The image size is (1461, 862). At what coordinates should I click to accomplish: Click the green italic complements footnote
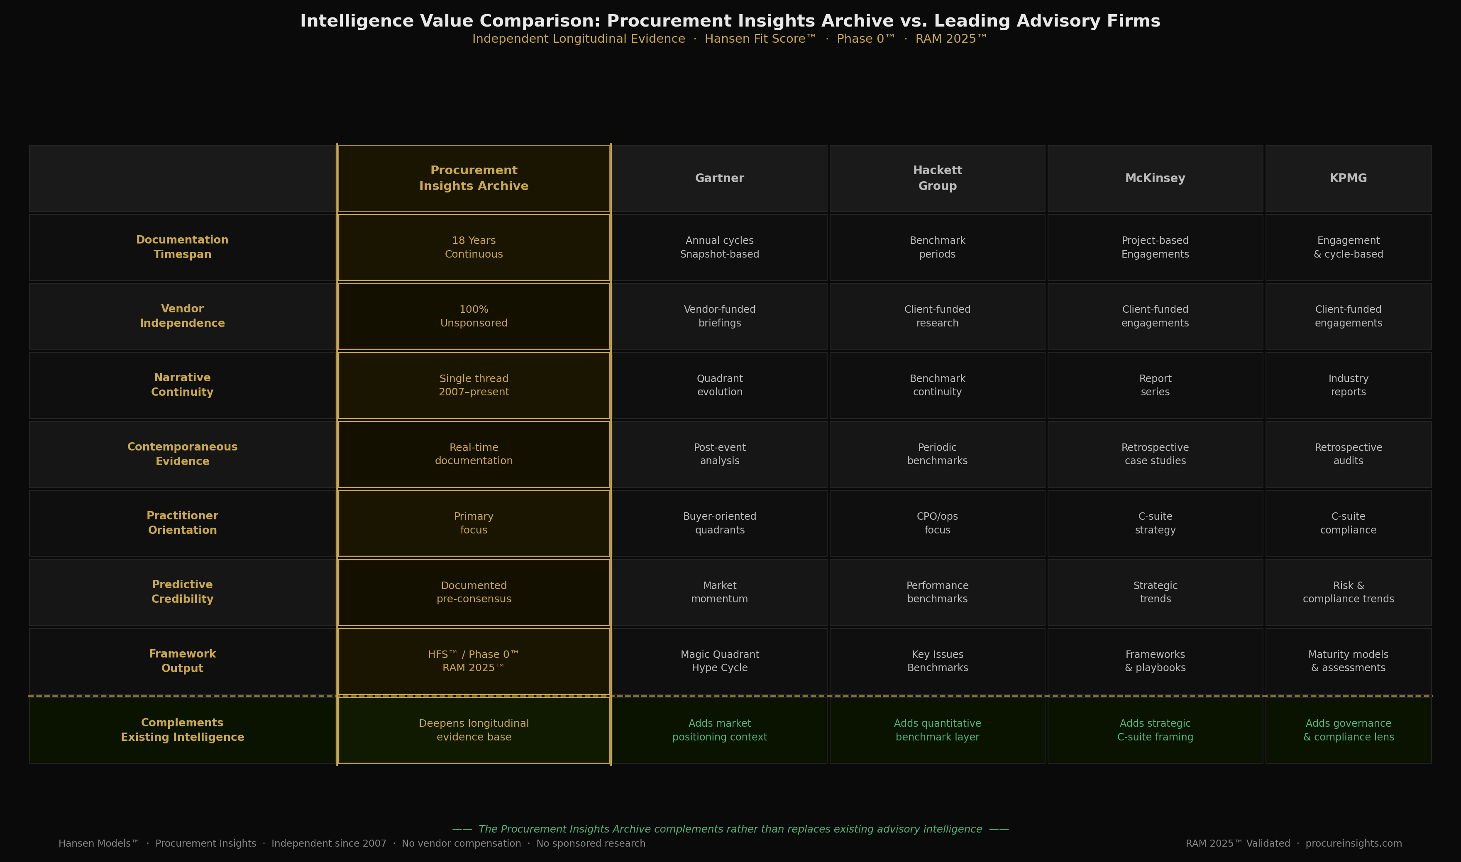coord(730,829)
